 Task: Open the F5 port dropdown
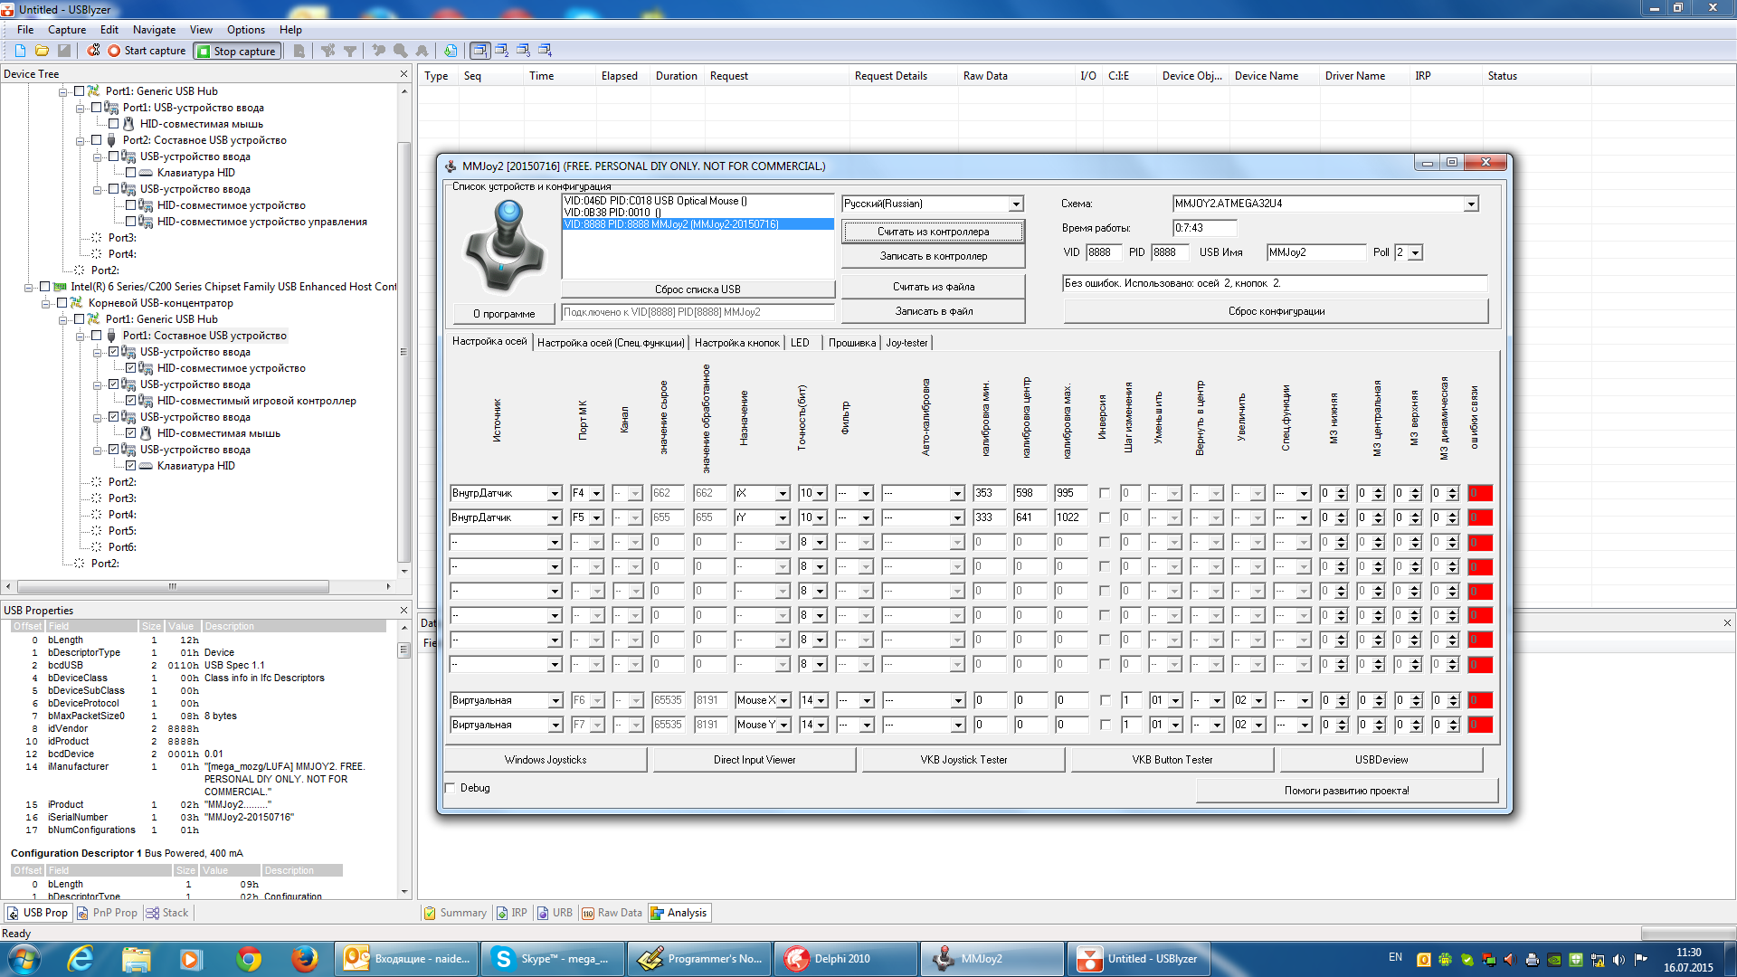pos(595,518)
